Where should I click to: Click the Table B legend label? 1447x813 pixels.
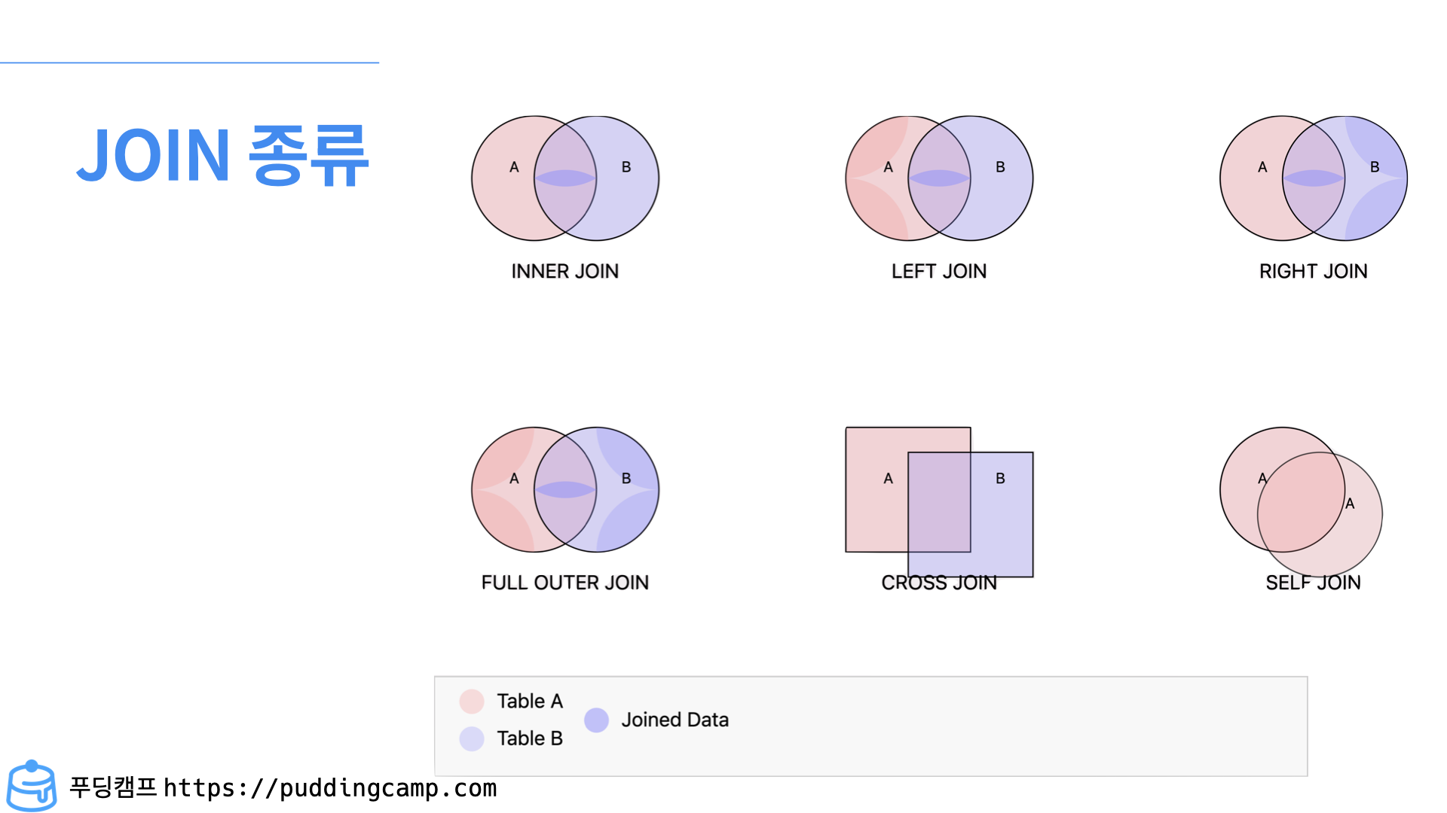click(x=530, y=738)
